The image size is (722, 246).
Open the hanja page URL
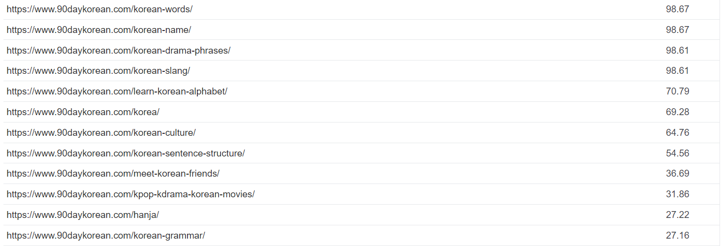point(83,215)
